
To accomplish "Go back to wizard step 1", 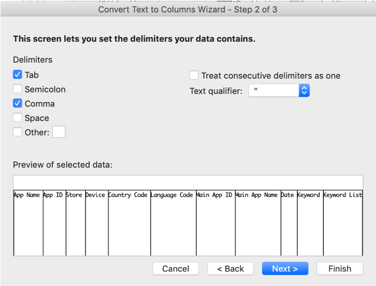I will pyautogui.click(x=230, y=268).
